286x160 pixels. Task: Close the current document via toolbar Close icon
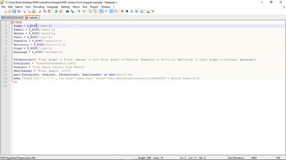pyautogui.click(x=24, y=12)
